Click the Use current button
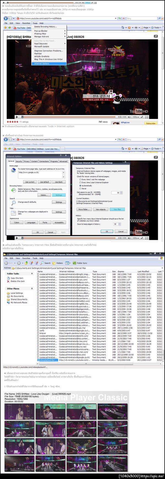Screen dimensions: 165x479 tap(30, 182)
